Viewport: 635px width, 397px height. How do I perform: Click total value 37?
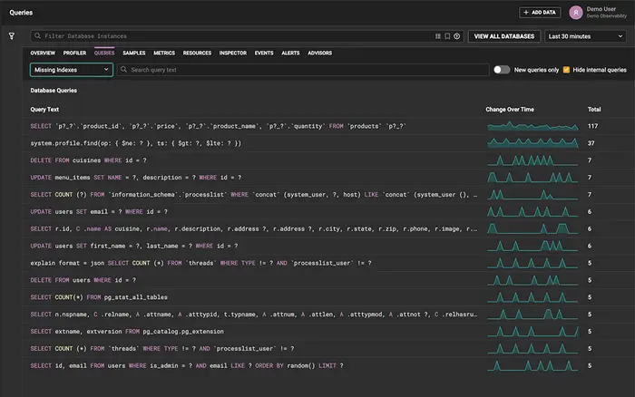(591, 143)
